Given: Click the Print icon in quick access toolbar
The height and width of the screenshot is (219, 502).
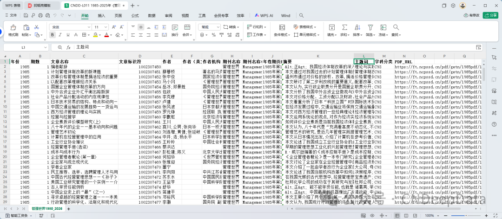Looking at the screenshot, I should [x=40, y=15].
